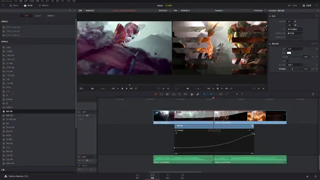Open the Inspector button at top right

click(307, 5)
